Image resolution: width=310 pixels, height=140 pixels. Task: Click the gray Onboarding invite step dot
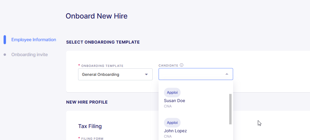[5, 54]
